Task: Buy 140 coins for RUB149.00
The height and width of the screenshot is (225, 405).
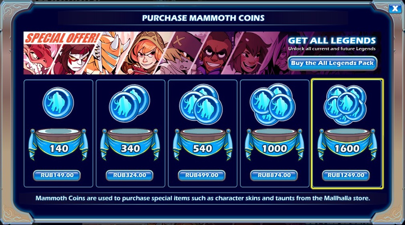Action: (57, 175)
